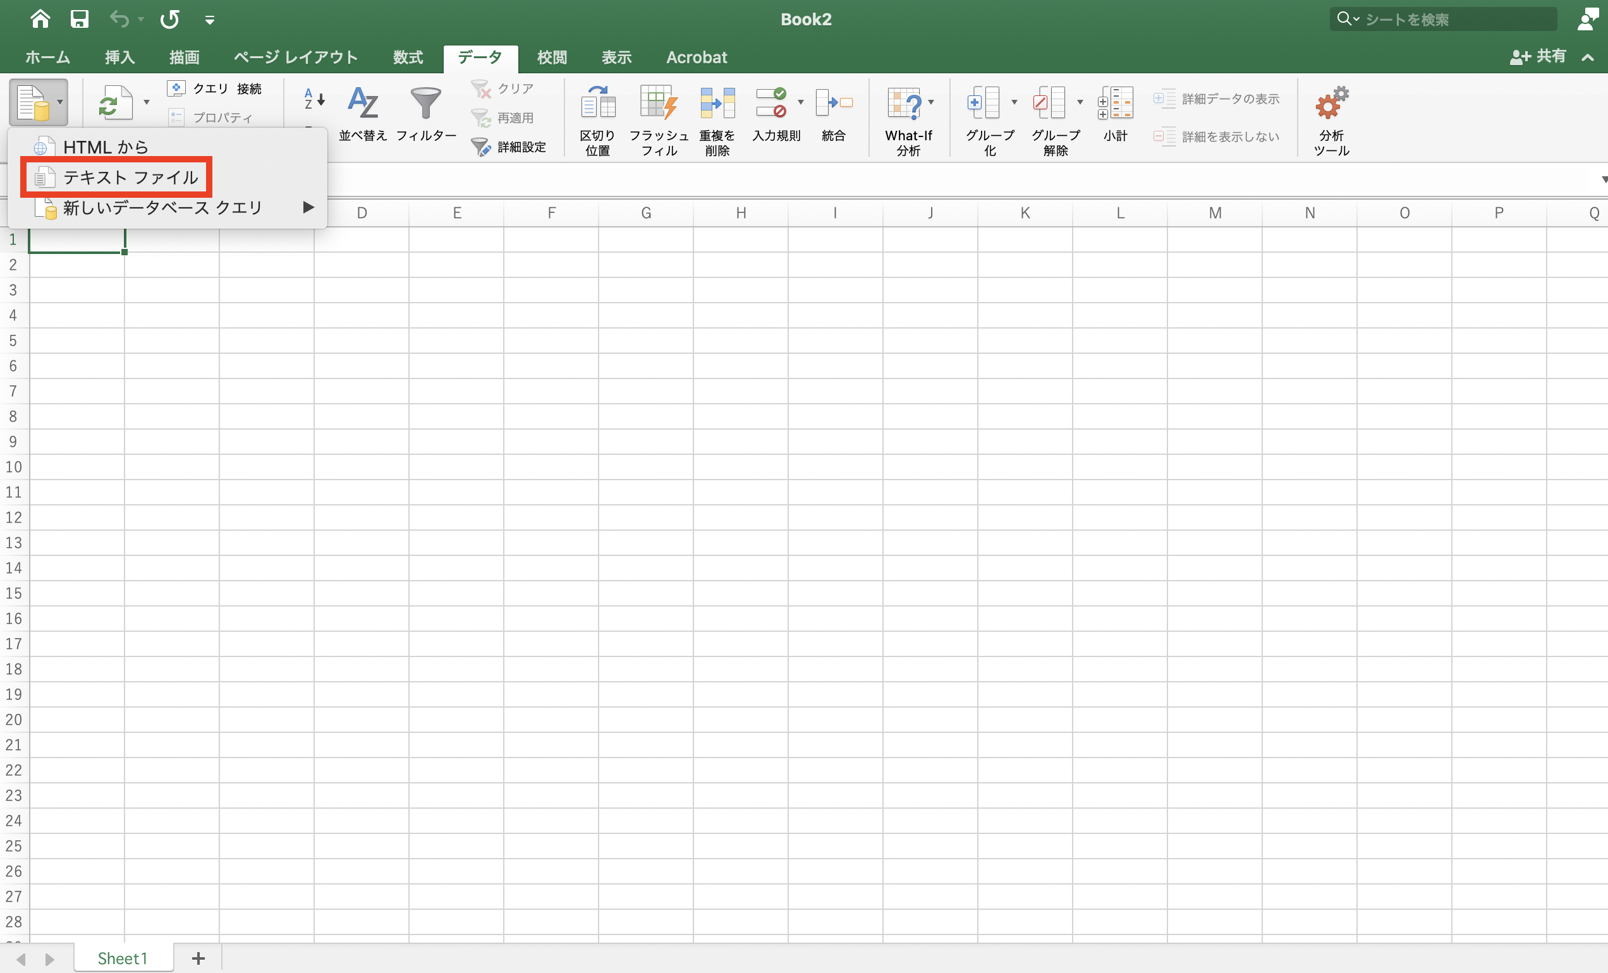1608x973 pixels.
Task: Select column G header
Action: [646, 214]
